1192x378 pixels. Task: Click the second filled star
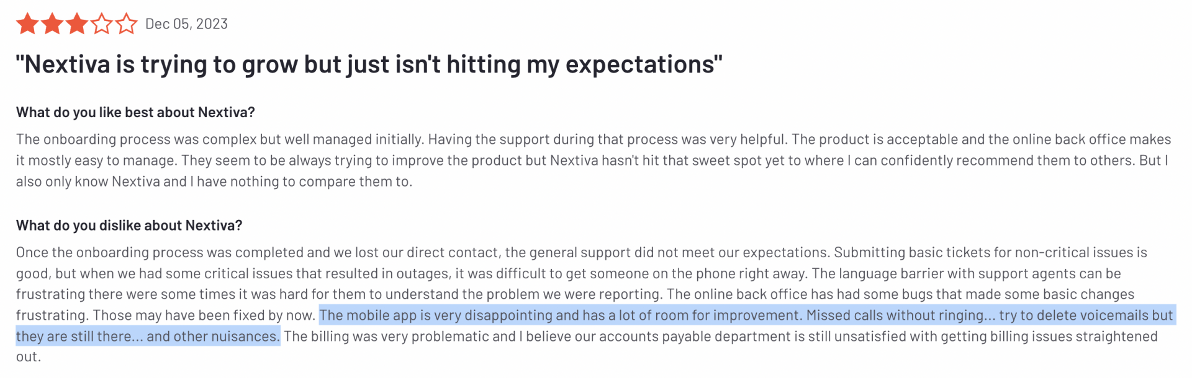pos(52,24)
